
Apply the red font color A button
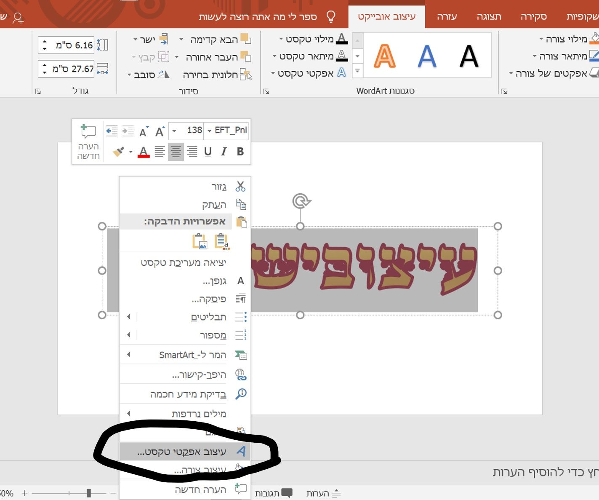pyautogui.click(x=144, y=152)
